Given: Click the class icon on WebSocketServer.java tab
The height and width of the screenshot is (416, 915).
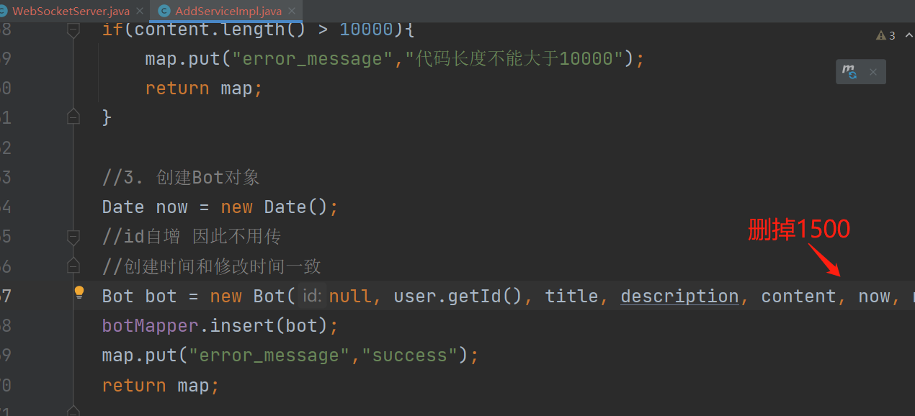Looking at the screenshot, I should [x=3, y=11].
